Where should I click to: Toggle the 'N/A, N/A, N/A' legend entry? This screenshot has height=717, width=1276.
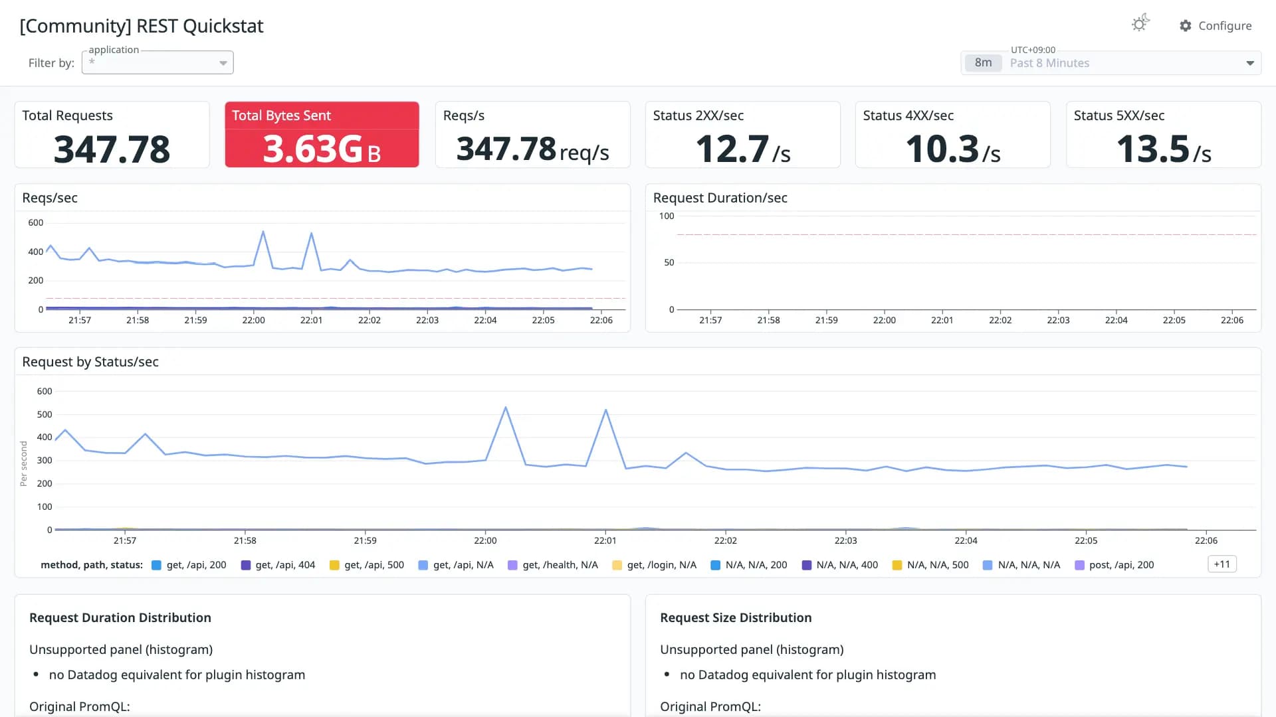(1021, 565)
